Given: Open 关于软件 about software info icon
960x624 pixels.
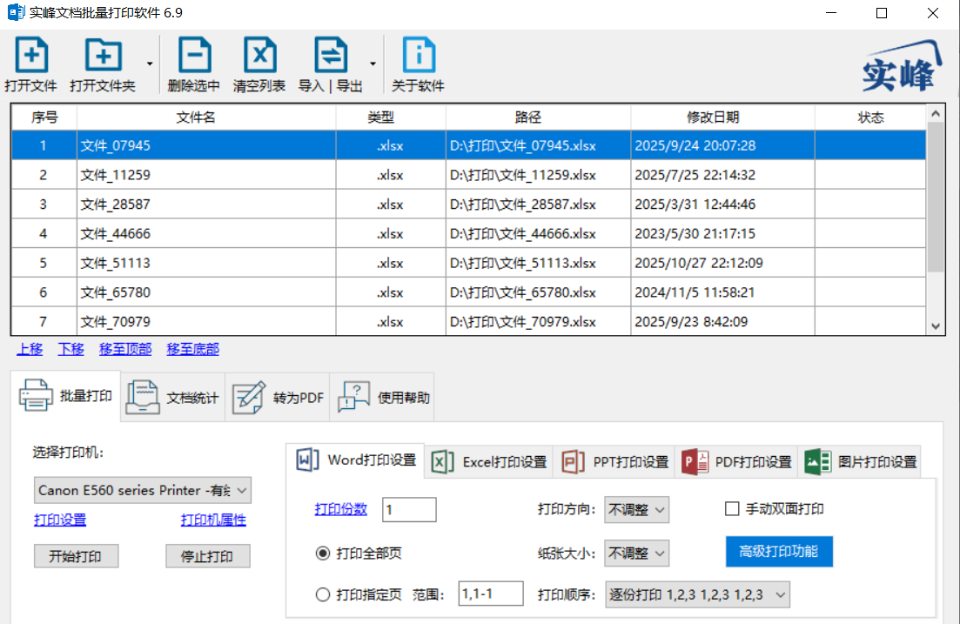Looking at the screenshot, I should [419, 55].
